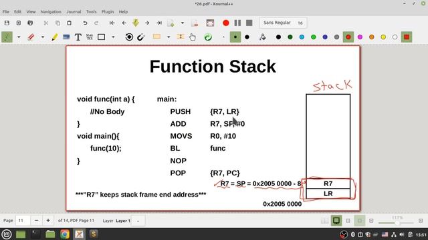
Task: Expand the Pen tool options arrow
Action: pyautogui.click(x=19, y=37)
